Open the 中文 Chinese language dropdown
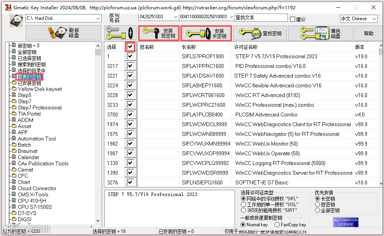Image resolution: width=384 pixels, height=236 pixels. [374, 19]
